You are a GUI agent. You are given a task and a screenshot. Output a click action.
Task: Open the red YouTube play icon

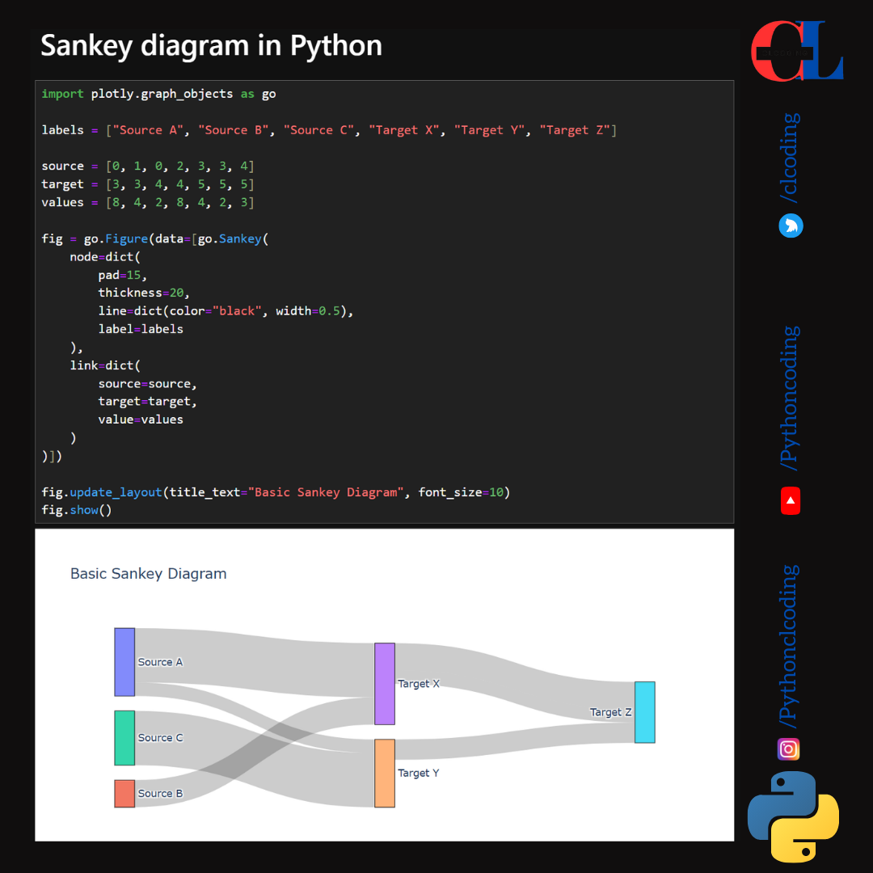click(x=790, y=501)
